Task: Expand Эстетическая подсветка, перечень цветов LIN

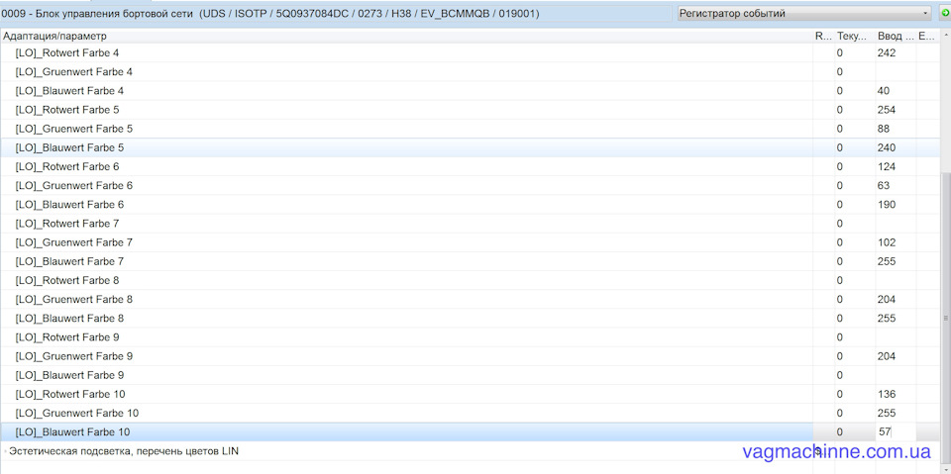Action: click(x=6, y=451)
